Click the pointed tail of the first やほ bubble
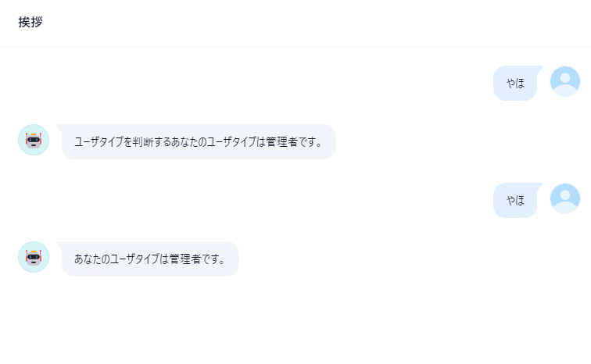The width and height of the screenshot is (591, 364). [x=539, y=69]
